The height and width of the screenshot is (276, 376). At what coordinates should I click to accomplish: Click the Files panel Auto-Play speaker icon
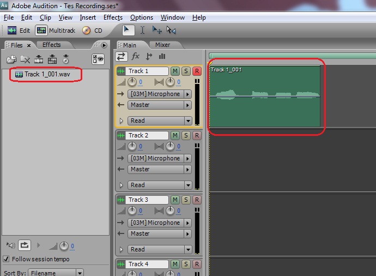(10, 245)
